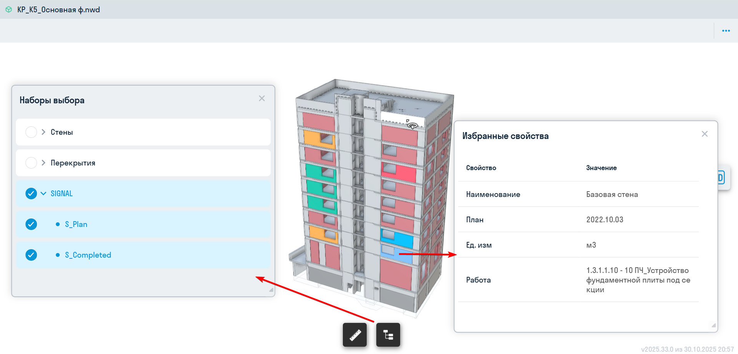Viewport: 738px width, 354px height.
Task: Click the partially hidden 3D view button
Action: click(721, 177)
